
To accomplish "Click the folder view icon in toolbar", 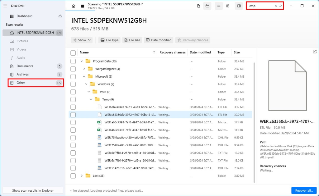I will coord(207,6).
